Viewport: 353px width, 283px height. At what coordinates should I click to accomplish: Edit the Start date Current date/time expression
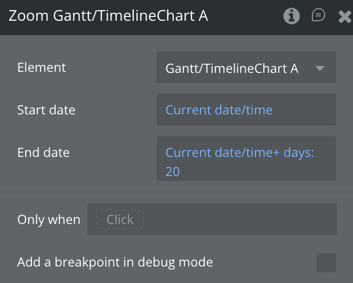click(219, 110)
